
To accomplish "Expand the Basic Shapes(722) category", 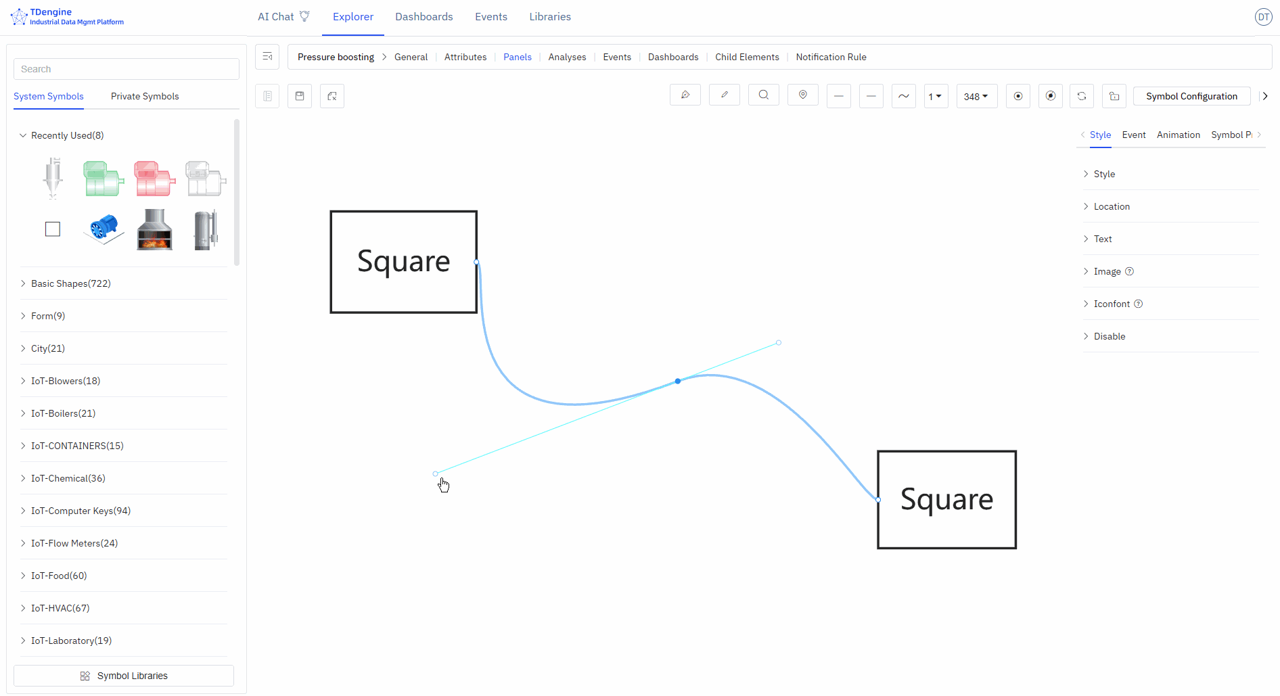I will pos(70,283).
